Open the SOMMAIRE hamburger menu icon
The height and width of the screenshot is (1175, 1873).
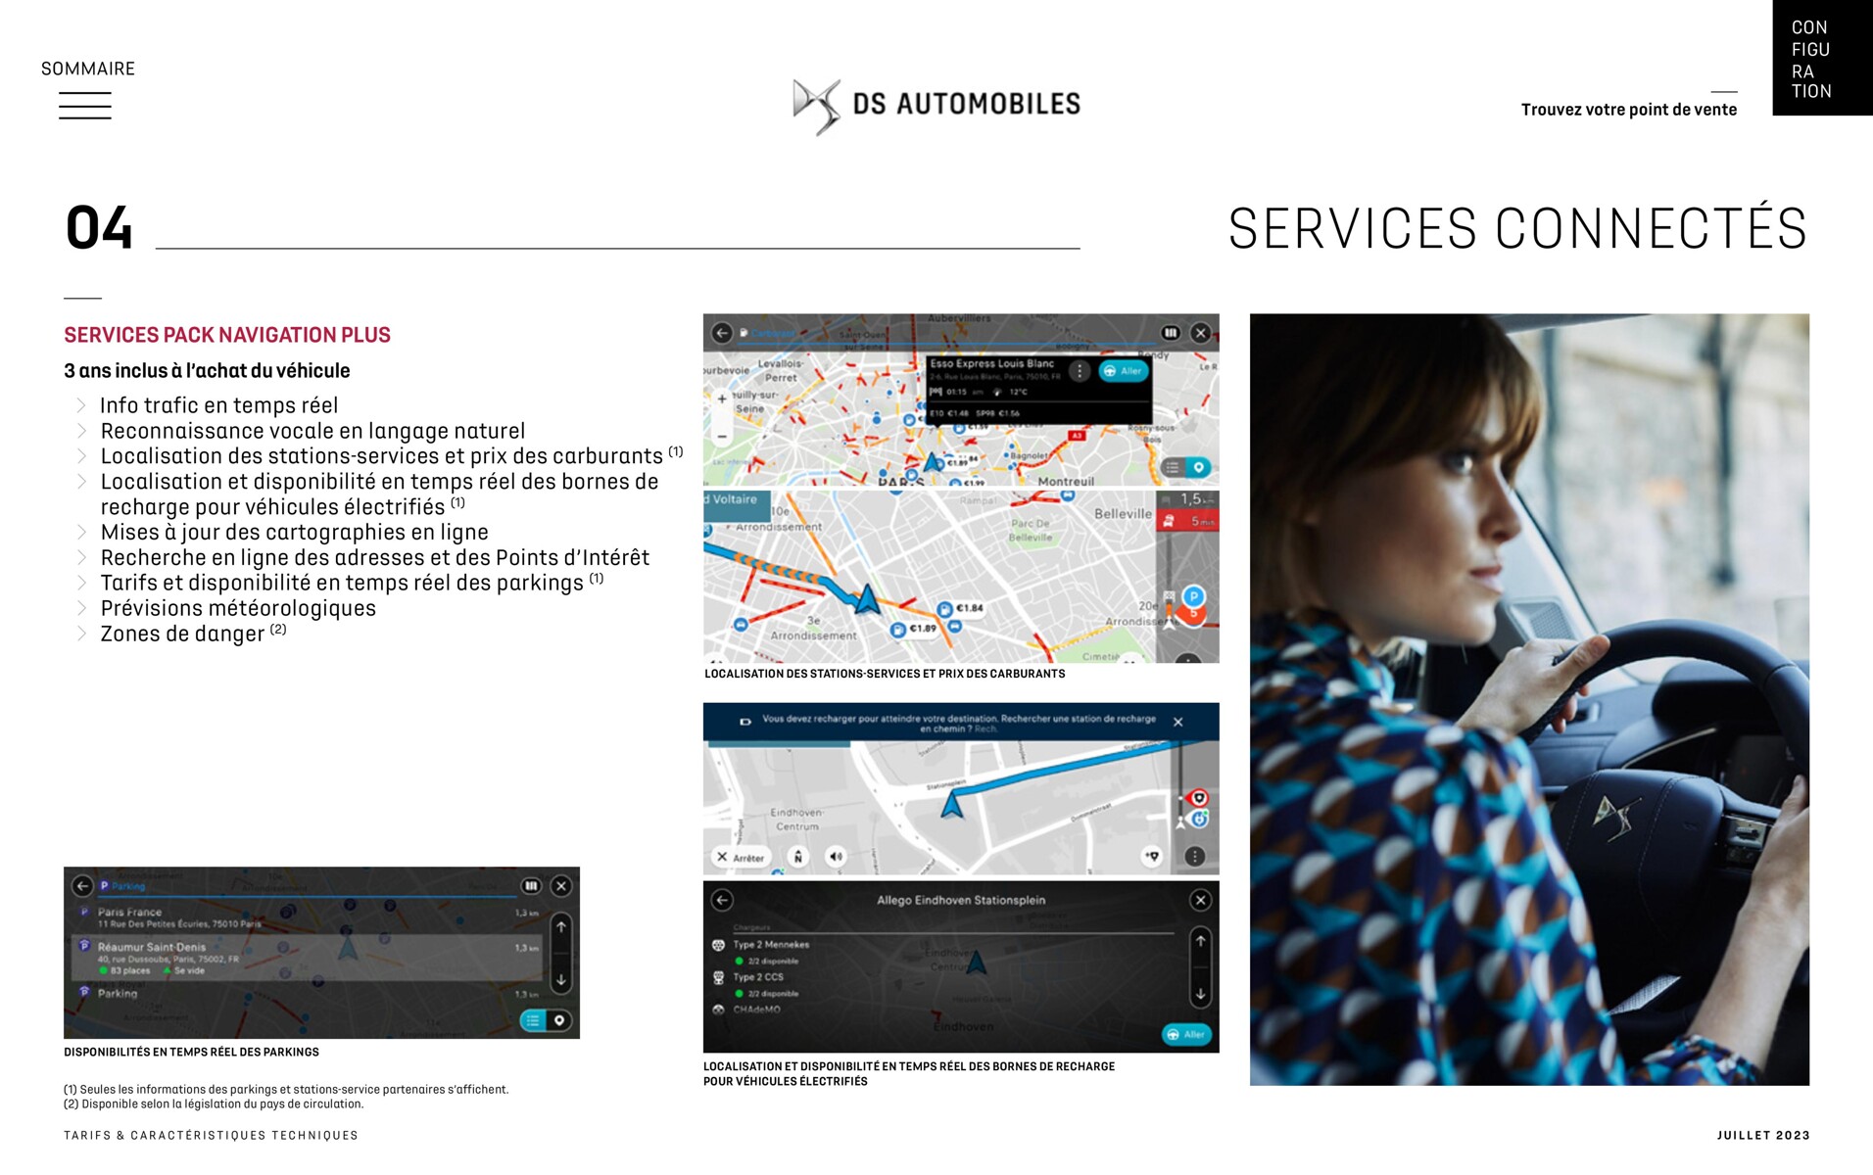click(85, 106)
